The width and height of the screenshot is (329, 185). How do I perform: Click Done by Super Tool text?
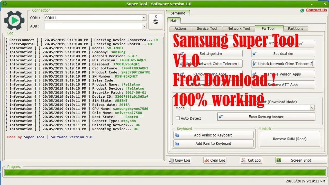[50, 137]
